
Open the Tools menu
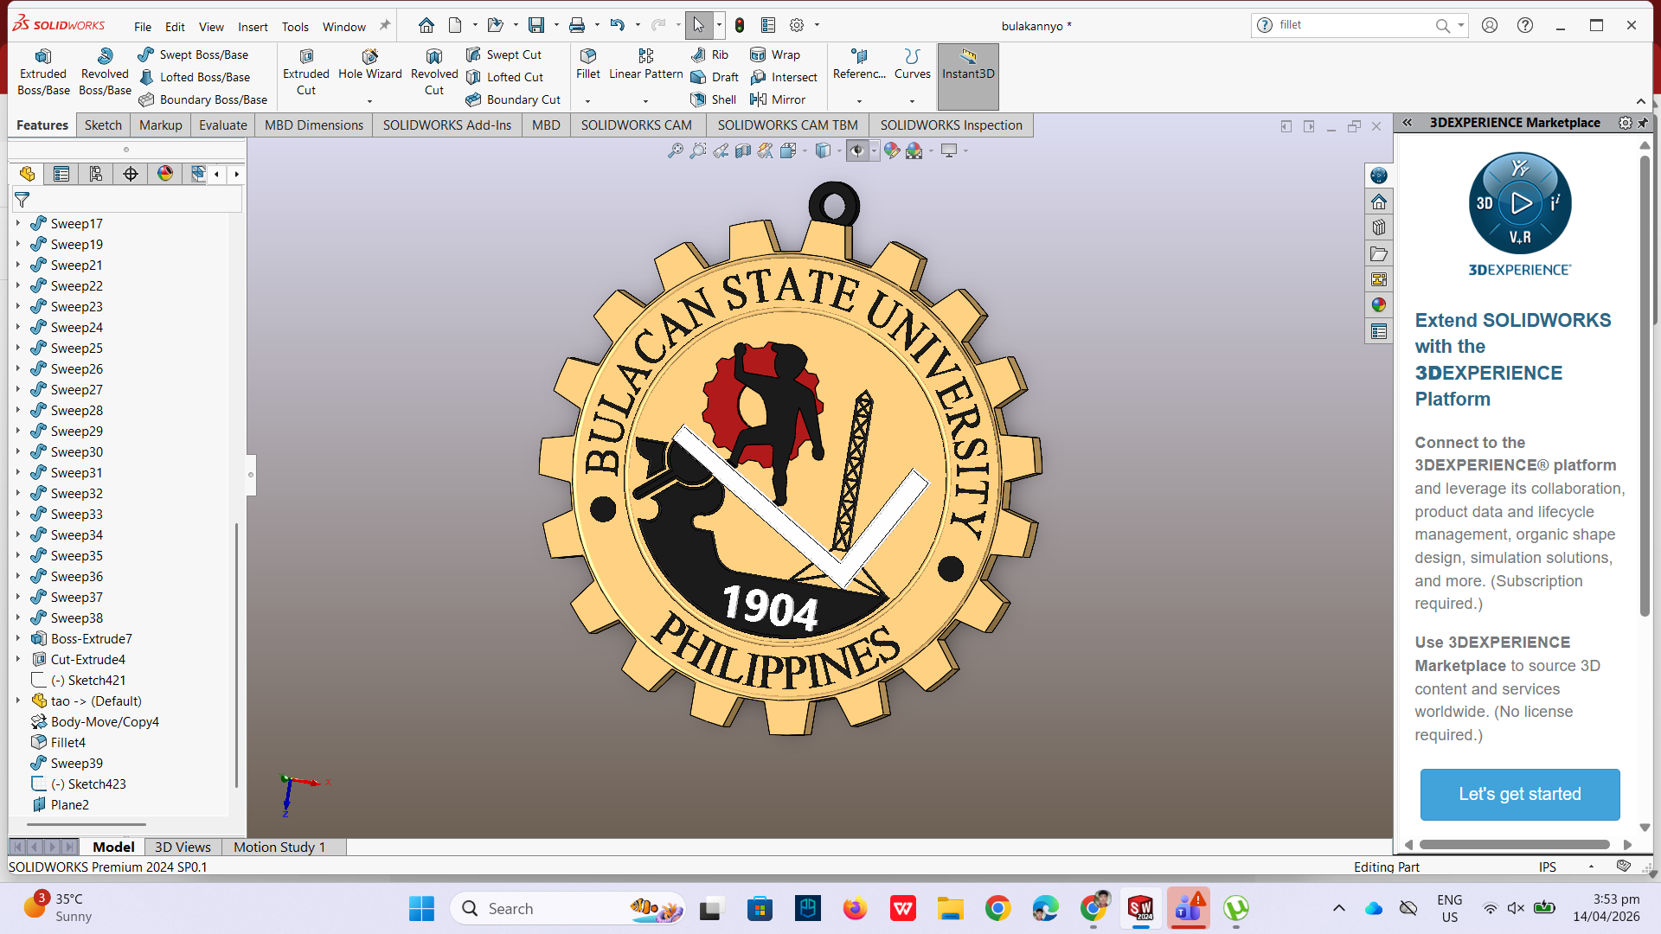click(x=295, y=27)
